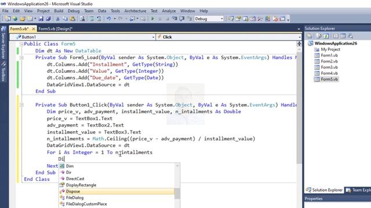Collapse the Public Class Form5 region
Image resolution: width=371 pixels, height=208 pixels.
click(x=21, y=44)
